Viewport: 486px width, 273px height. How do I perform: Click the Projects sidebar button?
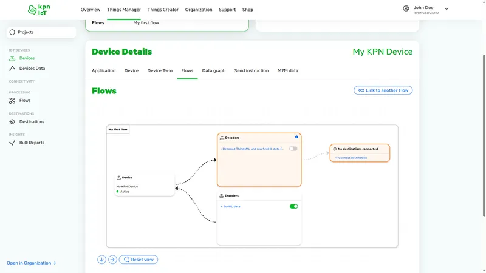click(x=41, y=32)
